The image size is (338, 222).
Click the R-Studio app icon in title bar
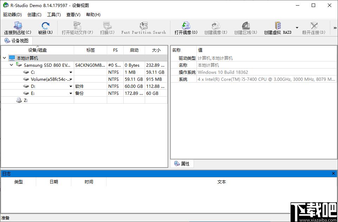click(6, 5)
